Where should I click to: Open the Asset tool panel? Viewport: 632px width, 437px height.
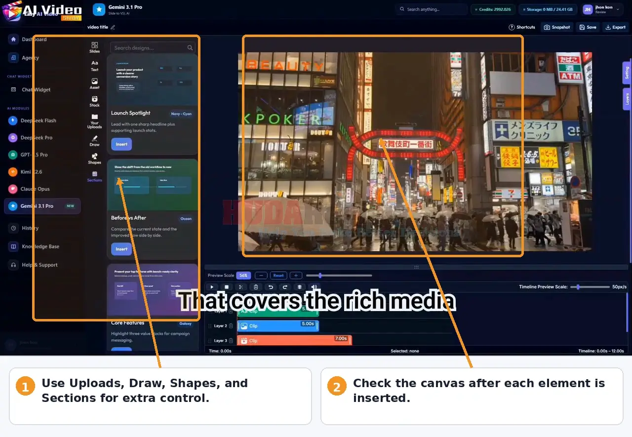(94, 83)
